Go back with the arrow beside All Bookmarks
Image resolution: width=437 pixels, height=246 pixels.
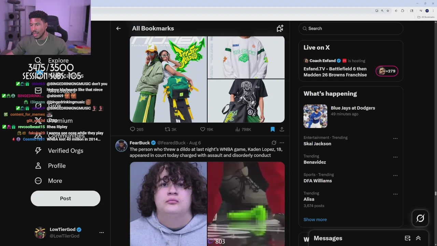(x=118, y=28)
